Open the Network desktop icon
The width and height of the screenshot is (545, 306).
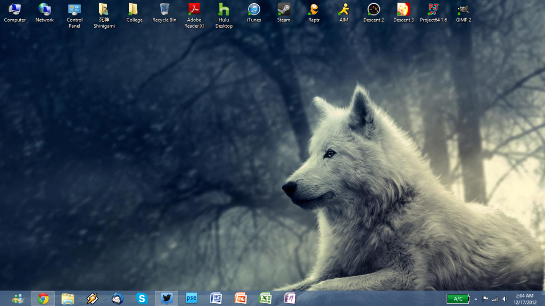tap(45, 13)
